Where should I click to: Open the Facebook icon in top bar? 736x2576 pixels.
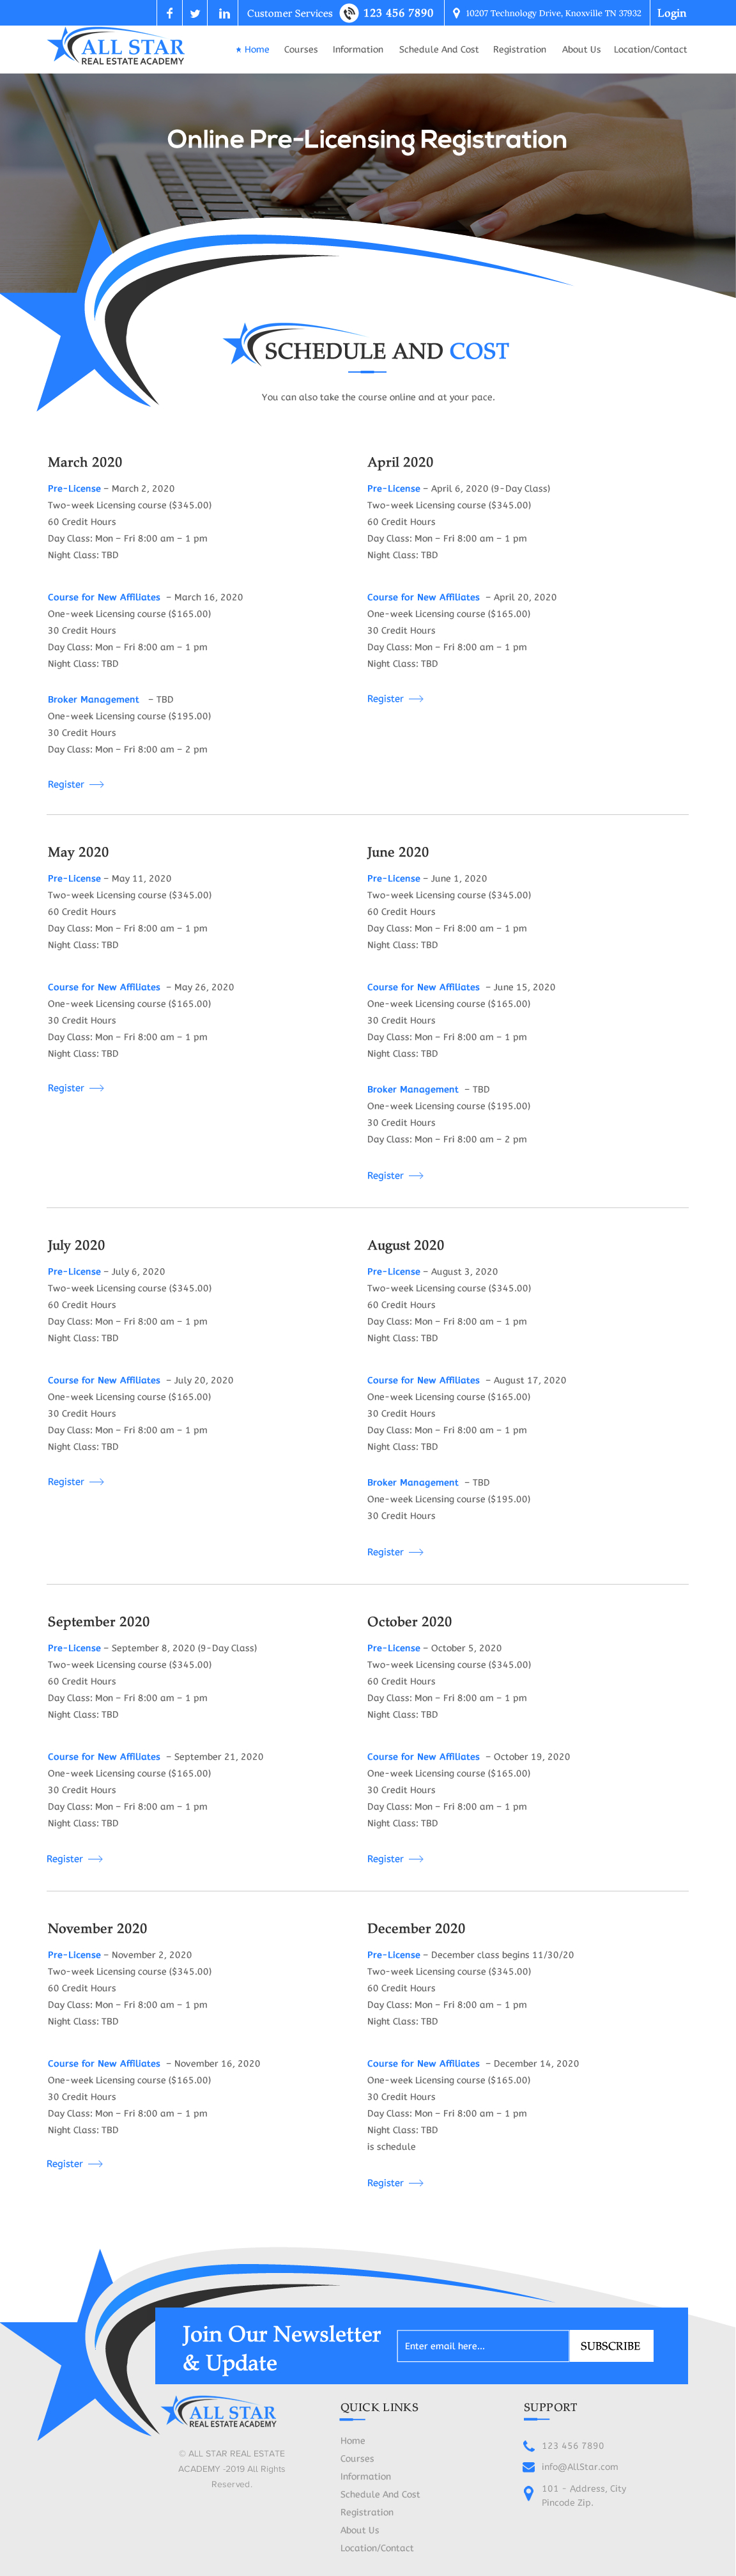[x=170, y=13]
